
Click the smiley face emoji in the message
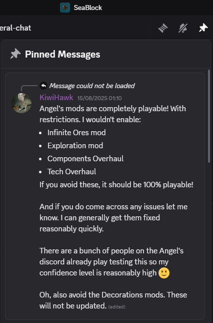164,273
